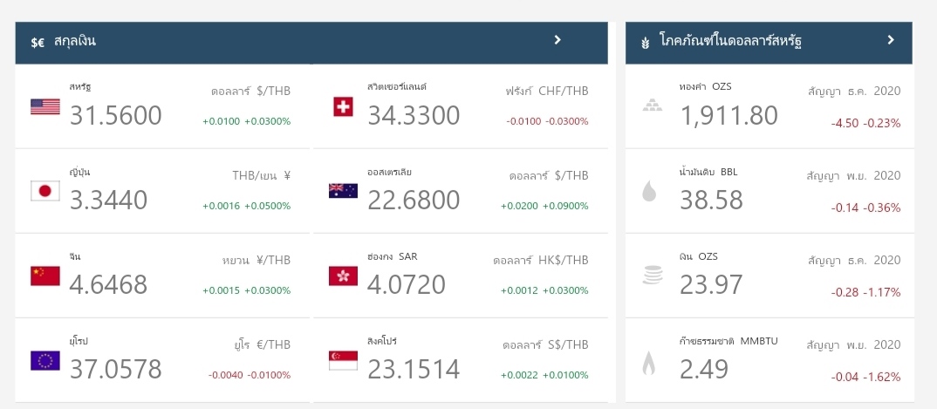Click the United States flag icon

tap(44, 106)
